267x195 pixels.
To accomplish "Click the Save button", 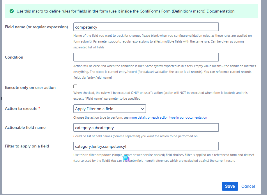I will [x=230, y=186].
